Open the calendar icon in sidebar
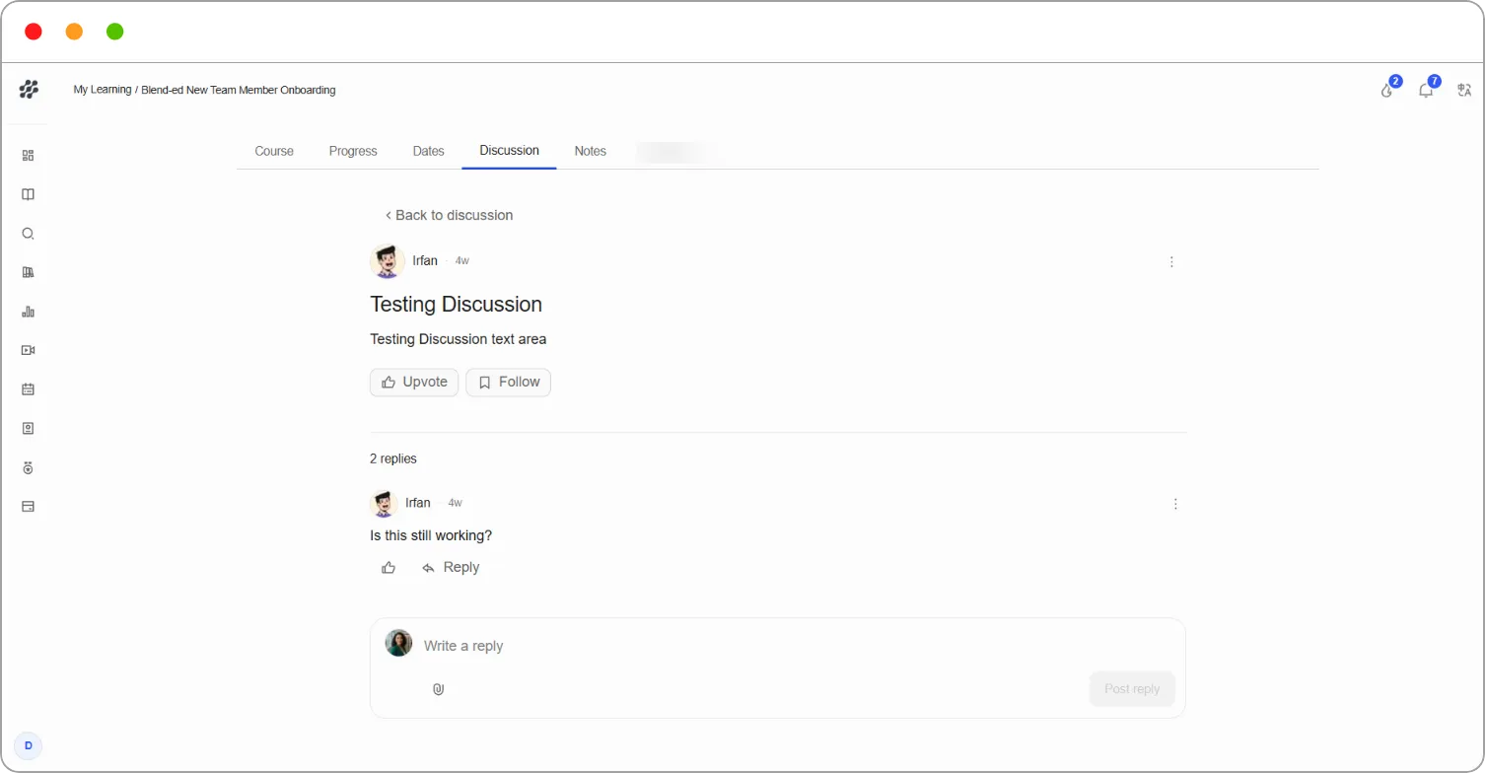The height and width of the screenshot is (773, 1485). (x=28, y=389)
